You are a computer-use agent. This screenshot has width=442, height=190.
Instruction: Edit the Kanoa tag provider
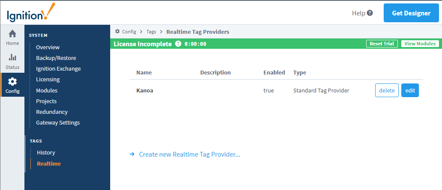click(x=410, y=90)
